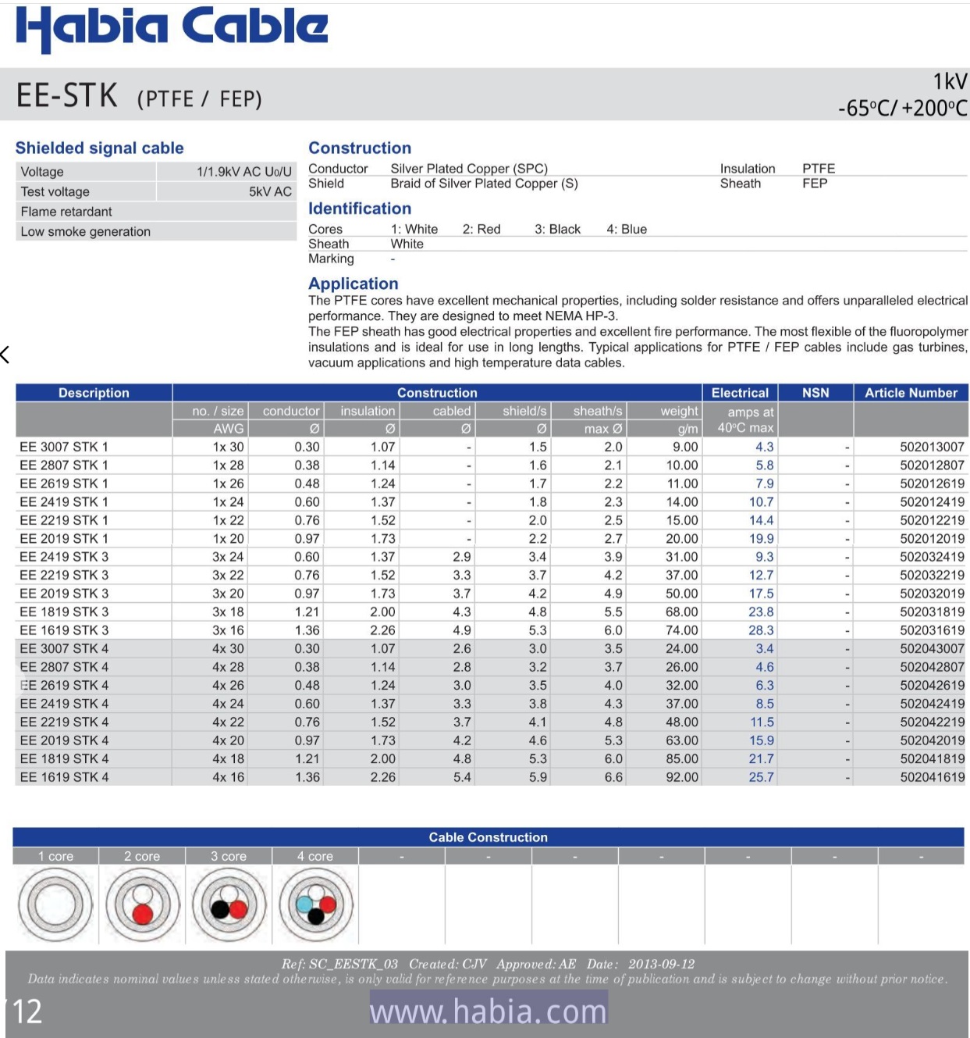This screenshot has height=1038, width=970.
Task: Select the 1 core cable cross-section diagram
Action: pos(55,905)
